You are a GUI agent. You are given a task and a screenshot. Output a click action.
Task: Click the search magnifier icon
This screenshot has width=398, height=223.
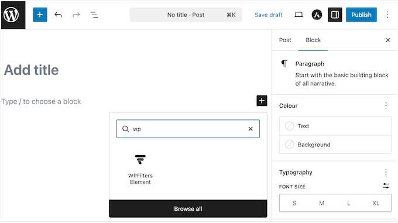pyautogui.click(x=126, y=129)
